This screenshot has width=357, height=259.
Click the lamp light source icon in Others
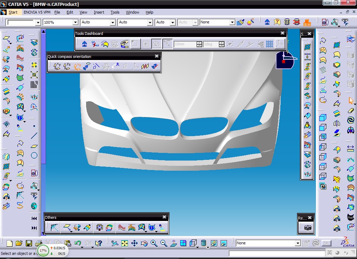(162, 227)
